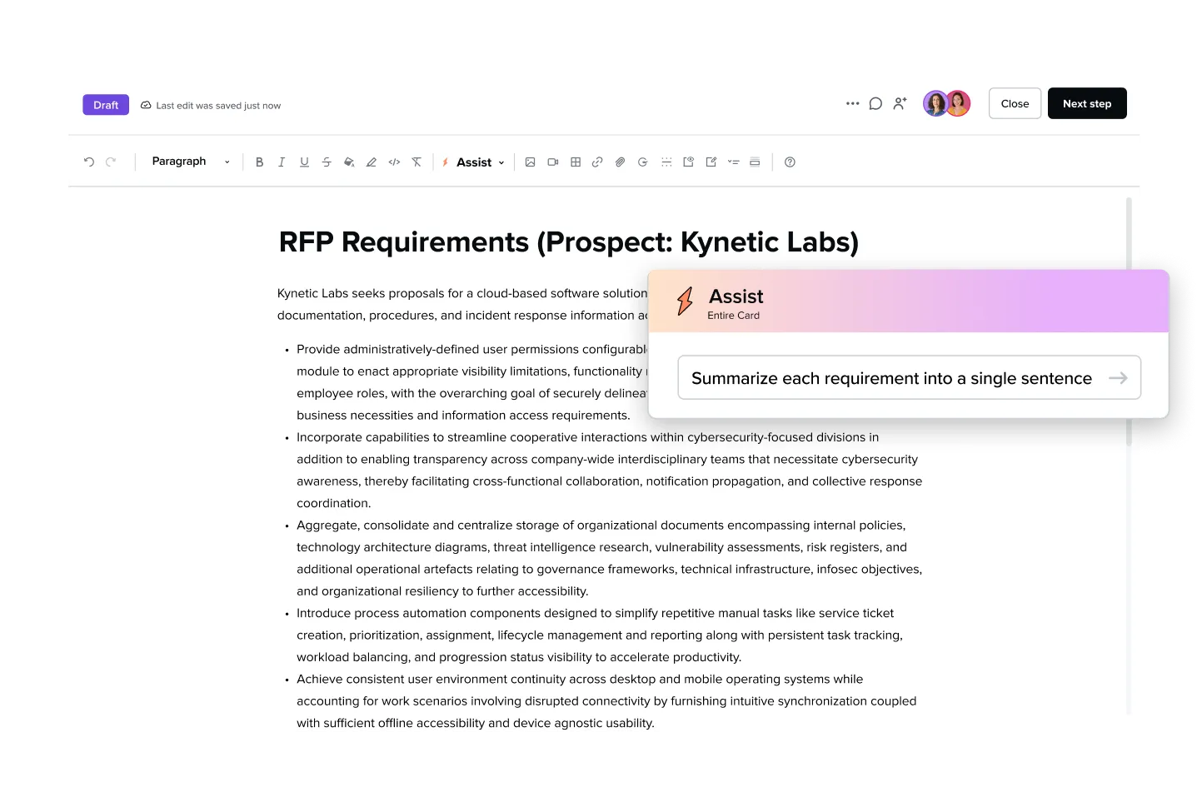Click the checklist icon in toolbar
This screenshot has height=802, width=1202.
coord(733,162)
